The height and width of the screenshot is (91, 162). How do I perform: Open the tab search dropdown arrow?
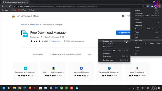[x=143, y=2]
